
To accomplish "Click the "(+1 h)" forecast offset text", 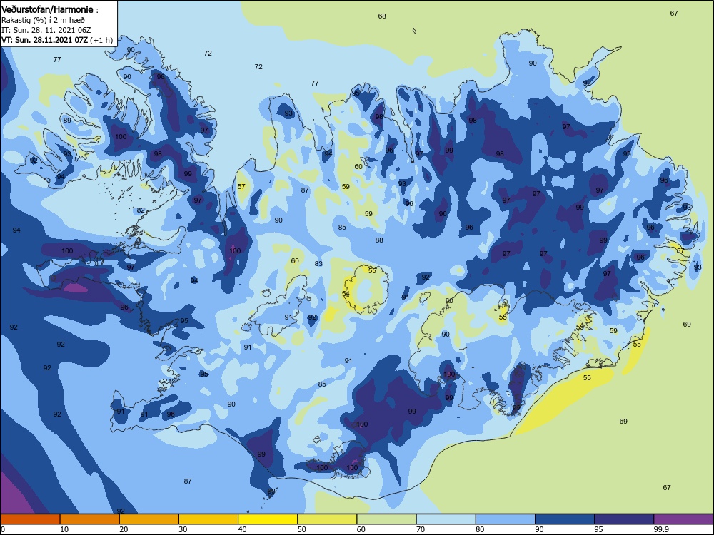I will coord(101,40).
